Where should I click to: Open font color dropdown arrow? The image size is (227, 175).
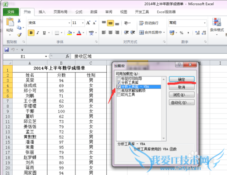pyautogui.click(x=84, y=33)
